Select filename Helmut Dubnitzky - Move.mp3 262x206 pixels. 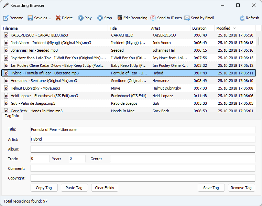click(x=35, y=88)
